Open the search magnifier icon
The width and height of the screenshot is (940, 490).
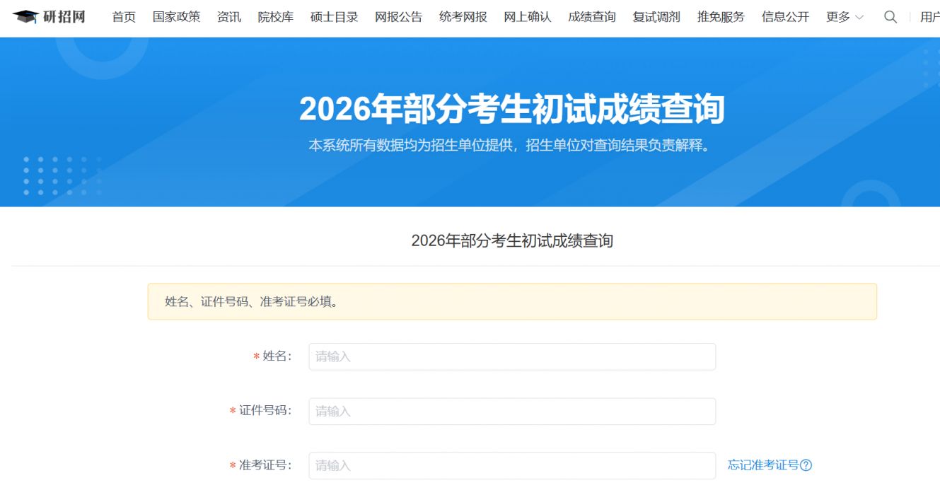pos(890,17)
